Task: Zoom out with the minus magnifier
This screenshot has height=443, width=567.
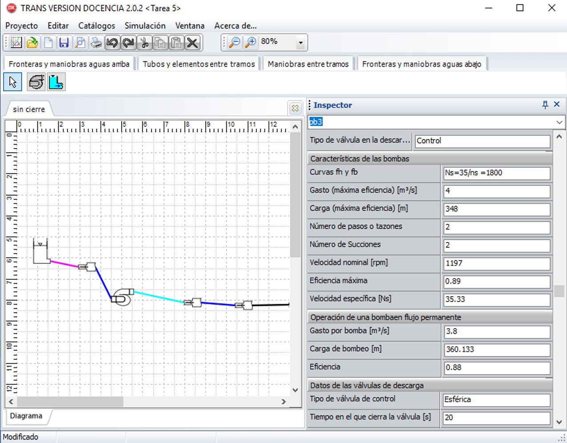Action: pyautogui.click(x=234, y=42)
